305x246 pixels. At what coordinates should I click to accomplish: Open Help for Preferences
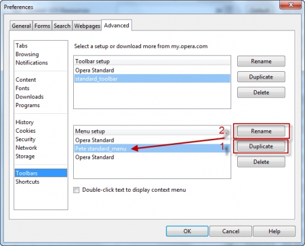coord(274,231)
